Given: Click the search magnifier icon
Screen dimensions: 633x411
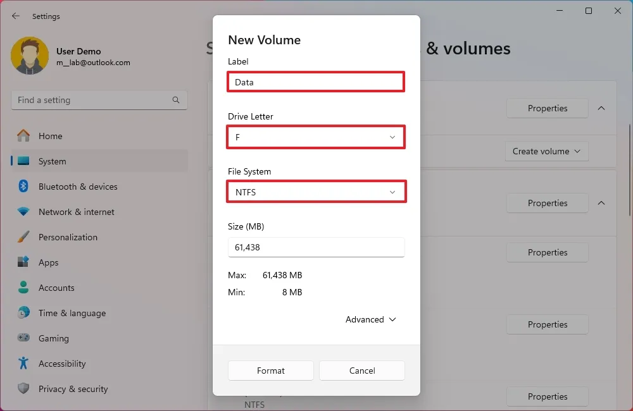Looking at the screenshot, I should pyautogui.click(x=176, y=100).
